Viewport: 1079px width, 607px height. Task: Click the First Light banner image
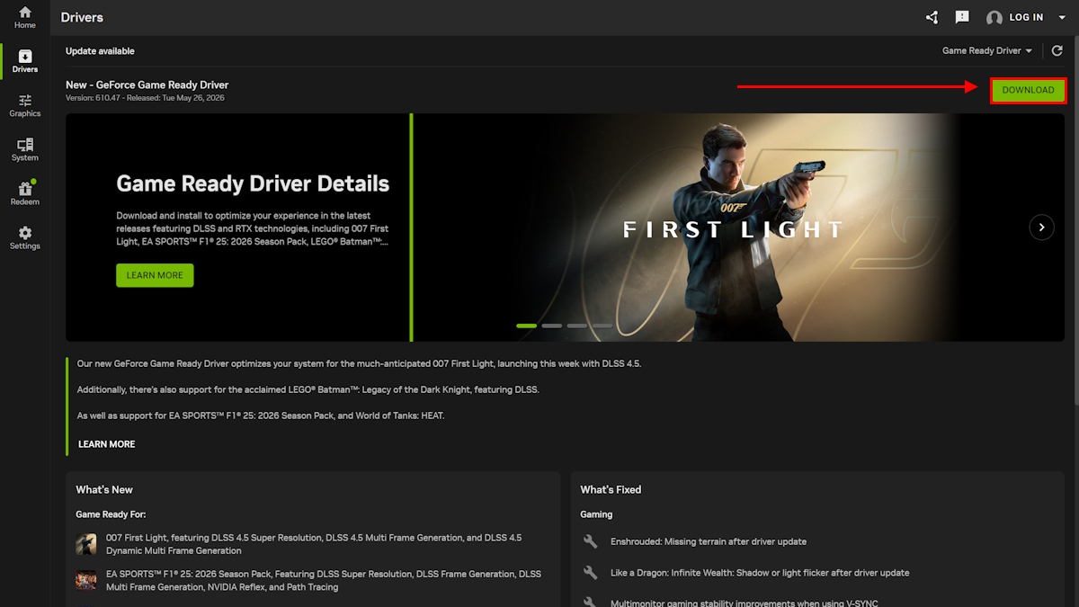737,228
